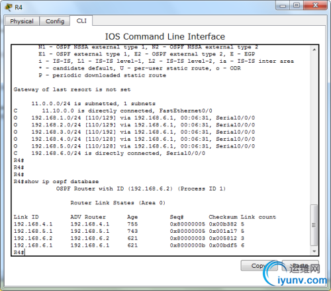
Task: Click the CLI scrollbar up arrow
Action: point(314,50)
